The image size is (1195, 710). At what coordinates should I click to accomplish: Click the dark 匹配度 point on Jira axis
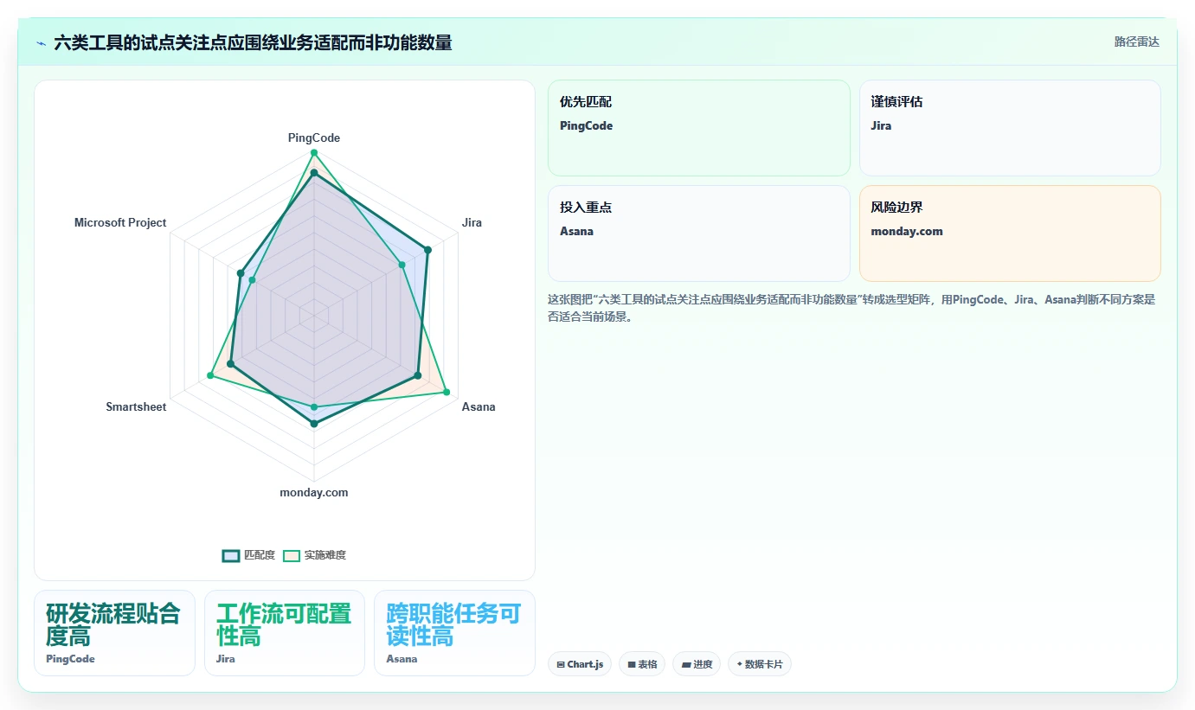[427, 250]
